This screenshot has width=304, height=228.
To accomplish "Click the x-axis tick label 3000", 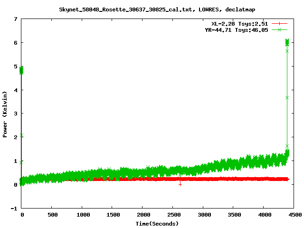I will (204, 215).
